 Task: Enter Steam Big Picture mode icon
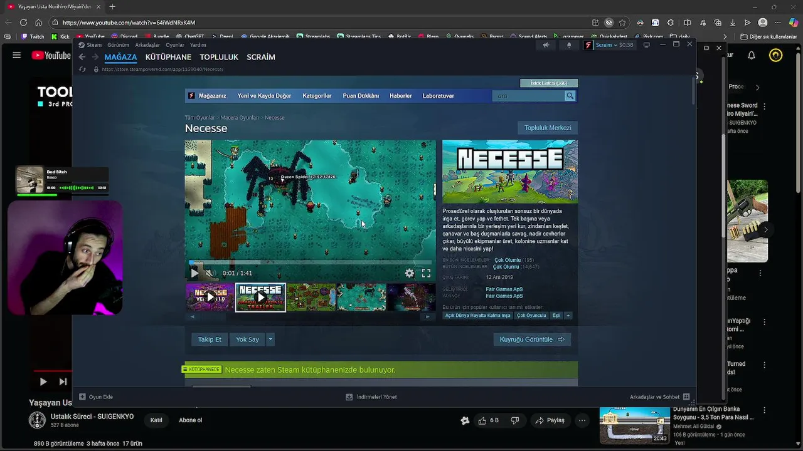coord(646,45)
